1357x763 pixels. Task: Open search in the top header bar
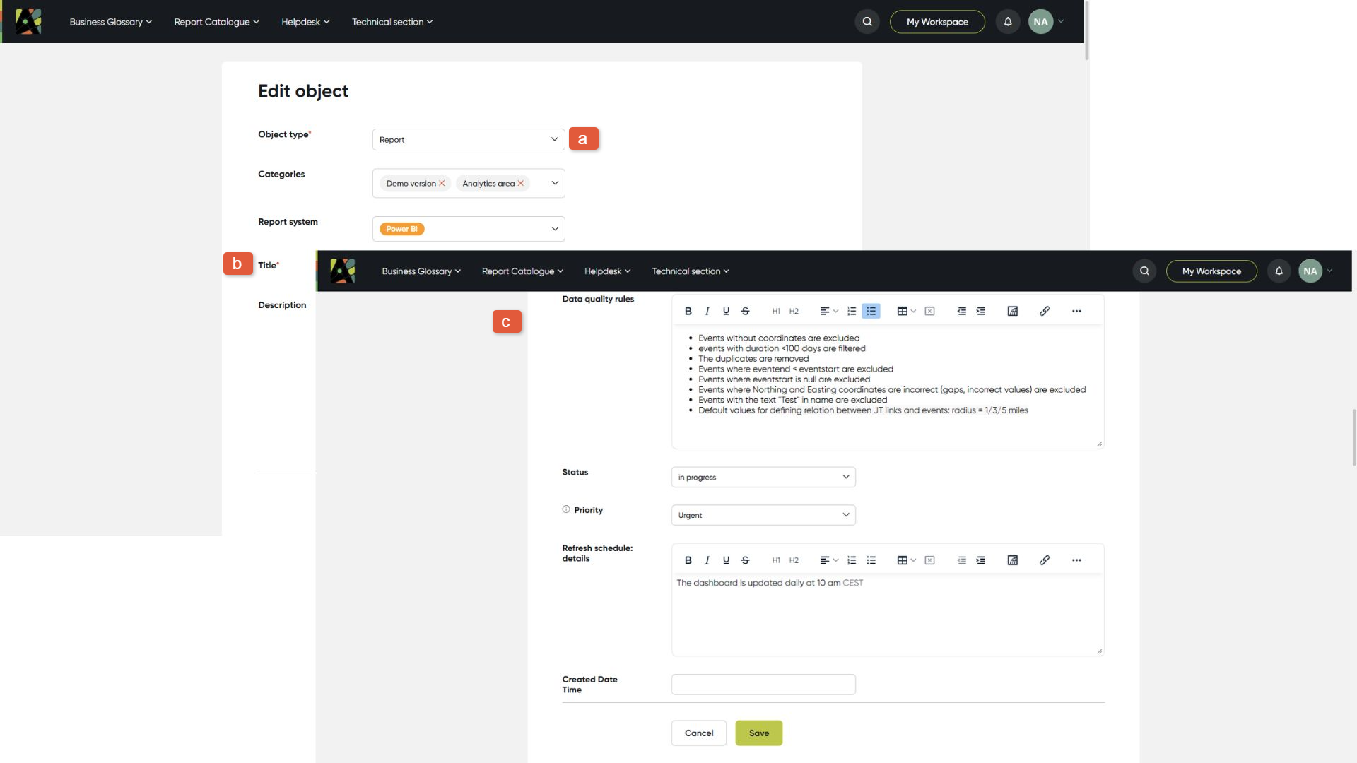(867, 22)
